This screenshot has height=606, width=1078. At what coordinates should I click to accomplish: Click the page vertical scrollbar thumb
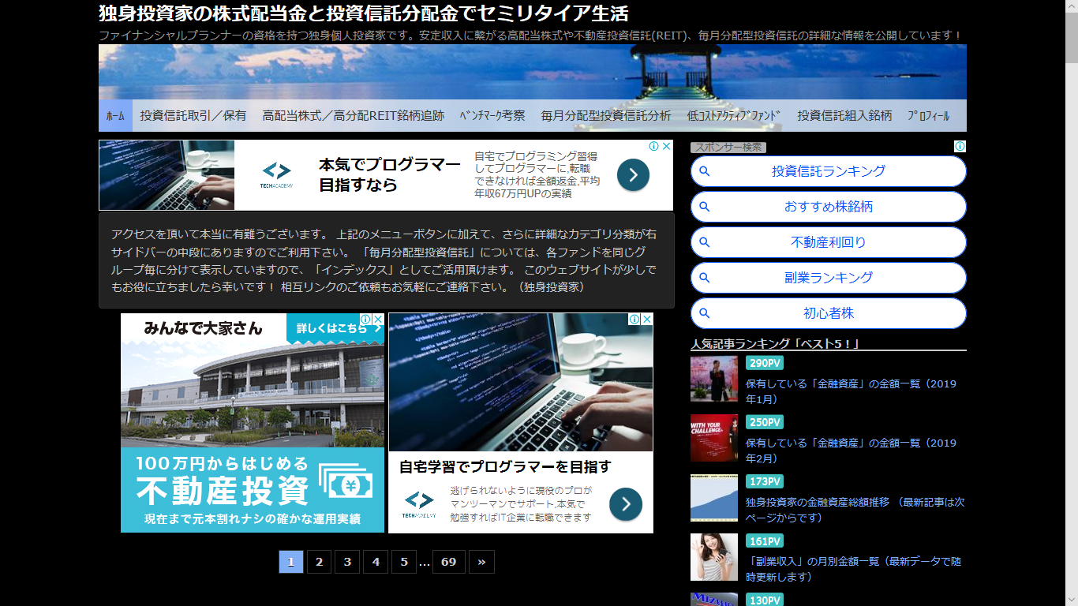point(1072,37)
